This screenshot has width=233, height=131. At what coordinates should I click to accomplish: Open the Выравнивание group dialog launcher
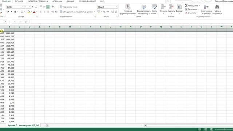[x=95, y=17]
